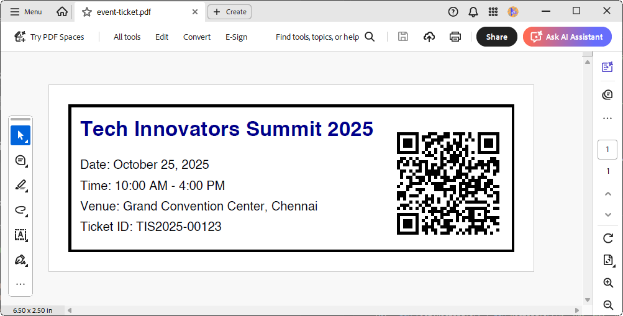The height and width of the screenshot is (316, 623).
Task: Open the Convert tools
Action: [x=197, y=37]
